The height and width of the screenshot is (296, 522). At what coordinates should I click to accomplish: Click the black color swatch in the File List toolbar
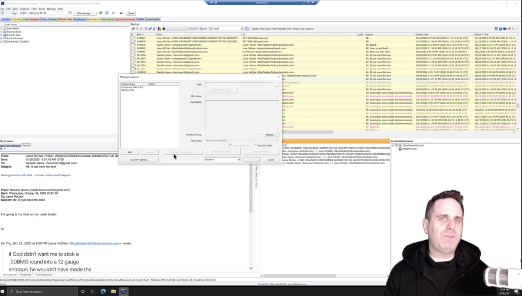pos(164,29)
